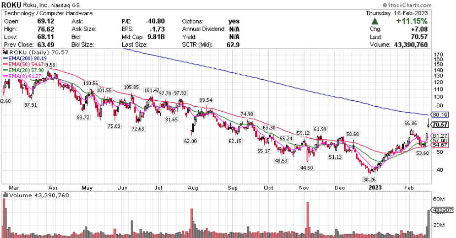Click the tall red November volume bar
The image size is (456, 238).
coord(307,220)
